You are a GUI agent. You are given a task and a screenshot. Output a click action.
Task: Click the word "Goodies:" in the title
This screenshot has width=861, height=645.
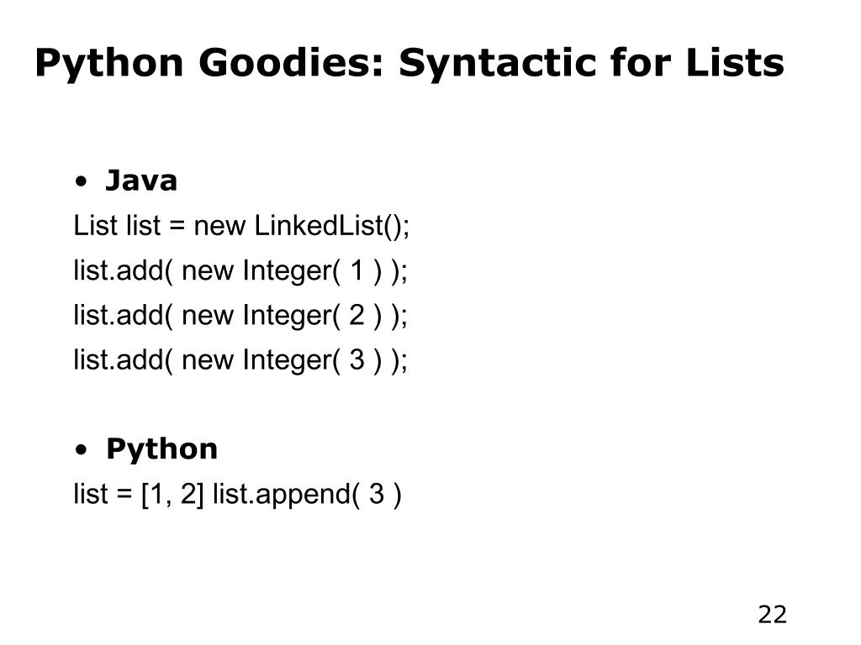coord(290,64)
